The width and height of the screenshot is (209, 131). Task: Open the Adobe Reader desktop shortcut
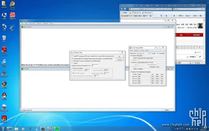tap(4, 50)
